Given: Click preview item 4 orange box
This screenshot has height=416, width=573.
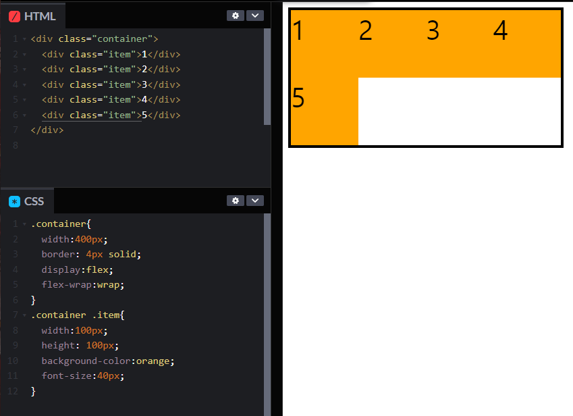Looking at the screenshot, I should point(527,44).
